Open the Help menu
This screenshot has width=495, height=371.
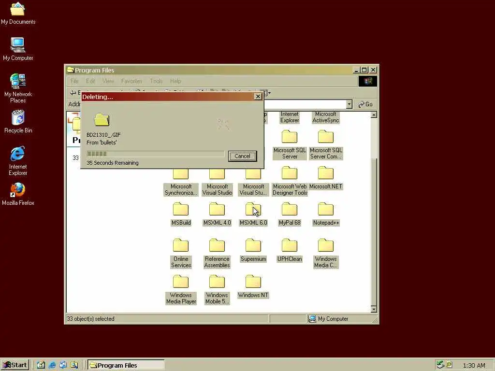point(175,81)
